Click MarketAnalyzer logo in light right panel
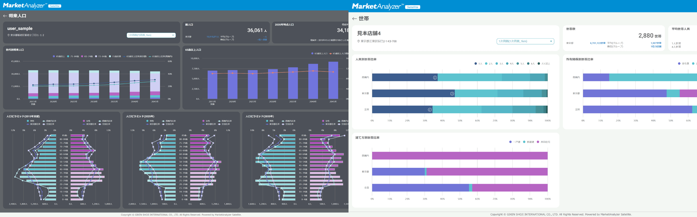 [378, 6]
